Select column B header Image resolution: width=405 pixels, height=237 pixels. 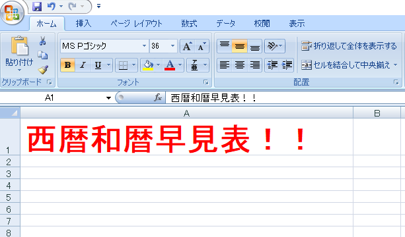(x=377, y=113)
